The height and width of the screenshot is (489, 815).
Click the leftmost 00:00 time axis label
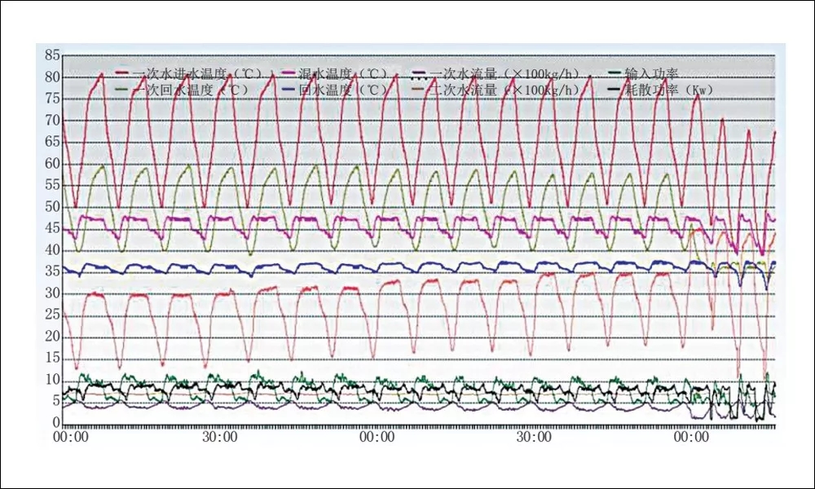pyautogui.click(x=71, y=437)
